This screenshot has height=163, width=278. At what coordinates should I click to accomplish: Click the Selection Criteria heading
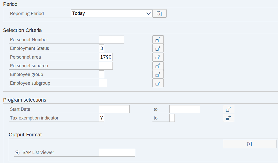pyautogui.click(x=22, y=30)
